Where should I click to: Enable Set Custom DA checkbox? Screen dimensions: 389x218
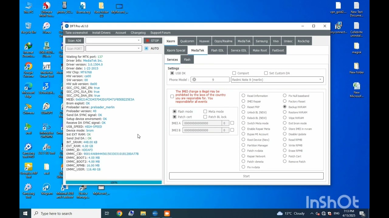[x=266, y=73]
